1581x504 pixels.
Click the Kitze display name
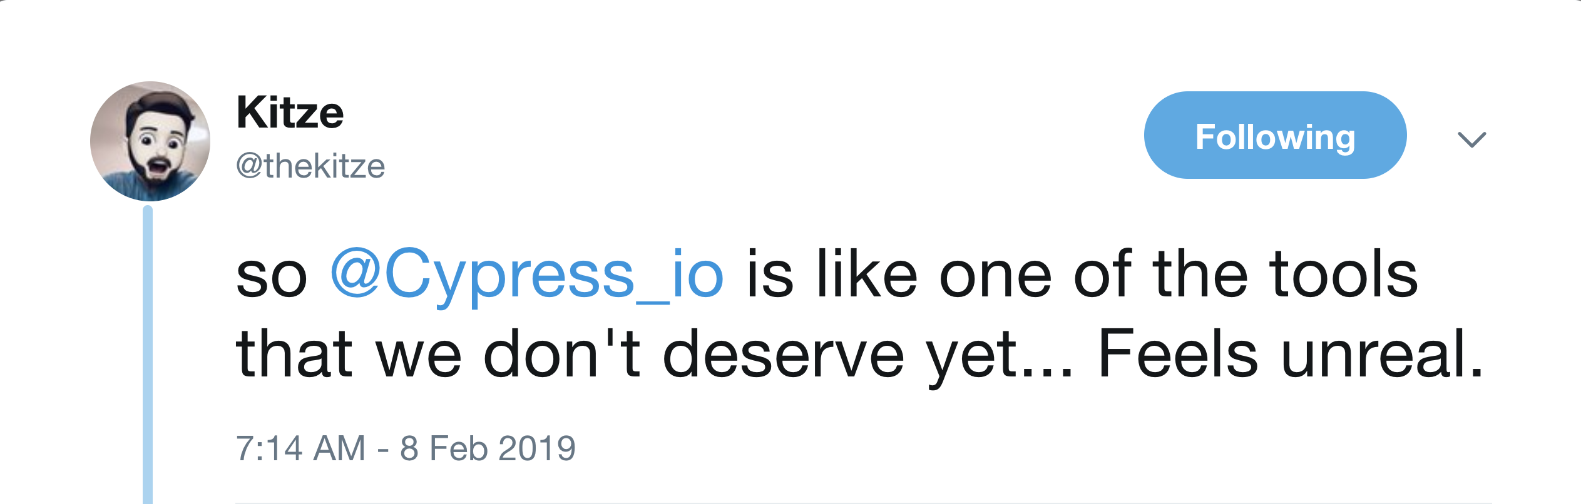pyautogui.click(x=290, y=113)
